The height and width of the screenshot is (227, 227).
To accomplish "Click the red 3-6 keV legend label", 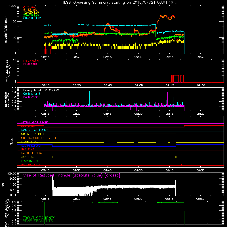I will coord(29,7).
